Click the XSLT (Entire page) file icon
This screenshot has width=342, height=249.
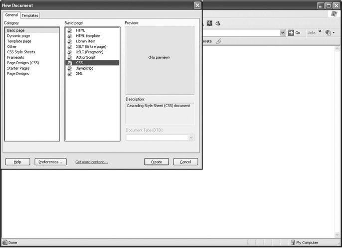tap(70, 47)
